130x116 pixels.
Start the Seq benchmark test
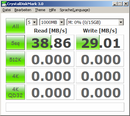[15, 42]
